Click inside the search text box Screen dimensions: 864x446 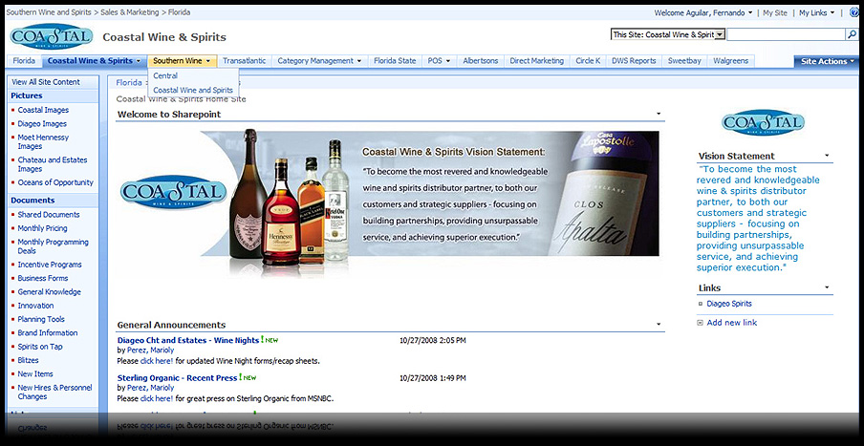(x=786, y=34)
